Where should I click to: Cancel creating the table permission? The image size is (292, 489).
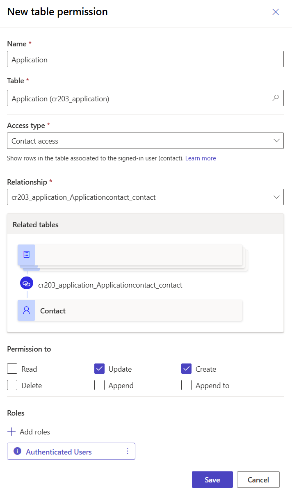[258, 479]
